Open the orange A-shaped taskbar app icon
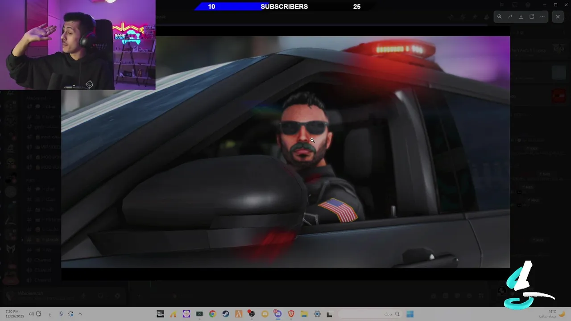This screenshot has height=321, width=571. (239, 314)
